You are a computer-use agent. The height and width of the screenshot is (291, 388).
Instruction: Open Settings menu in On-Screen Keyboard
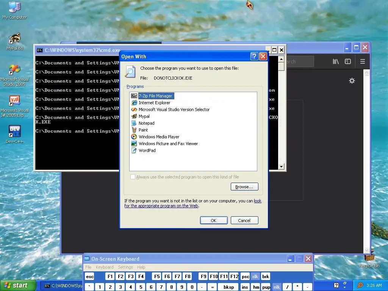125,267
